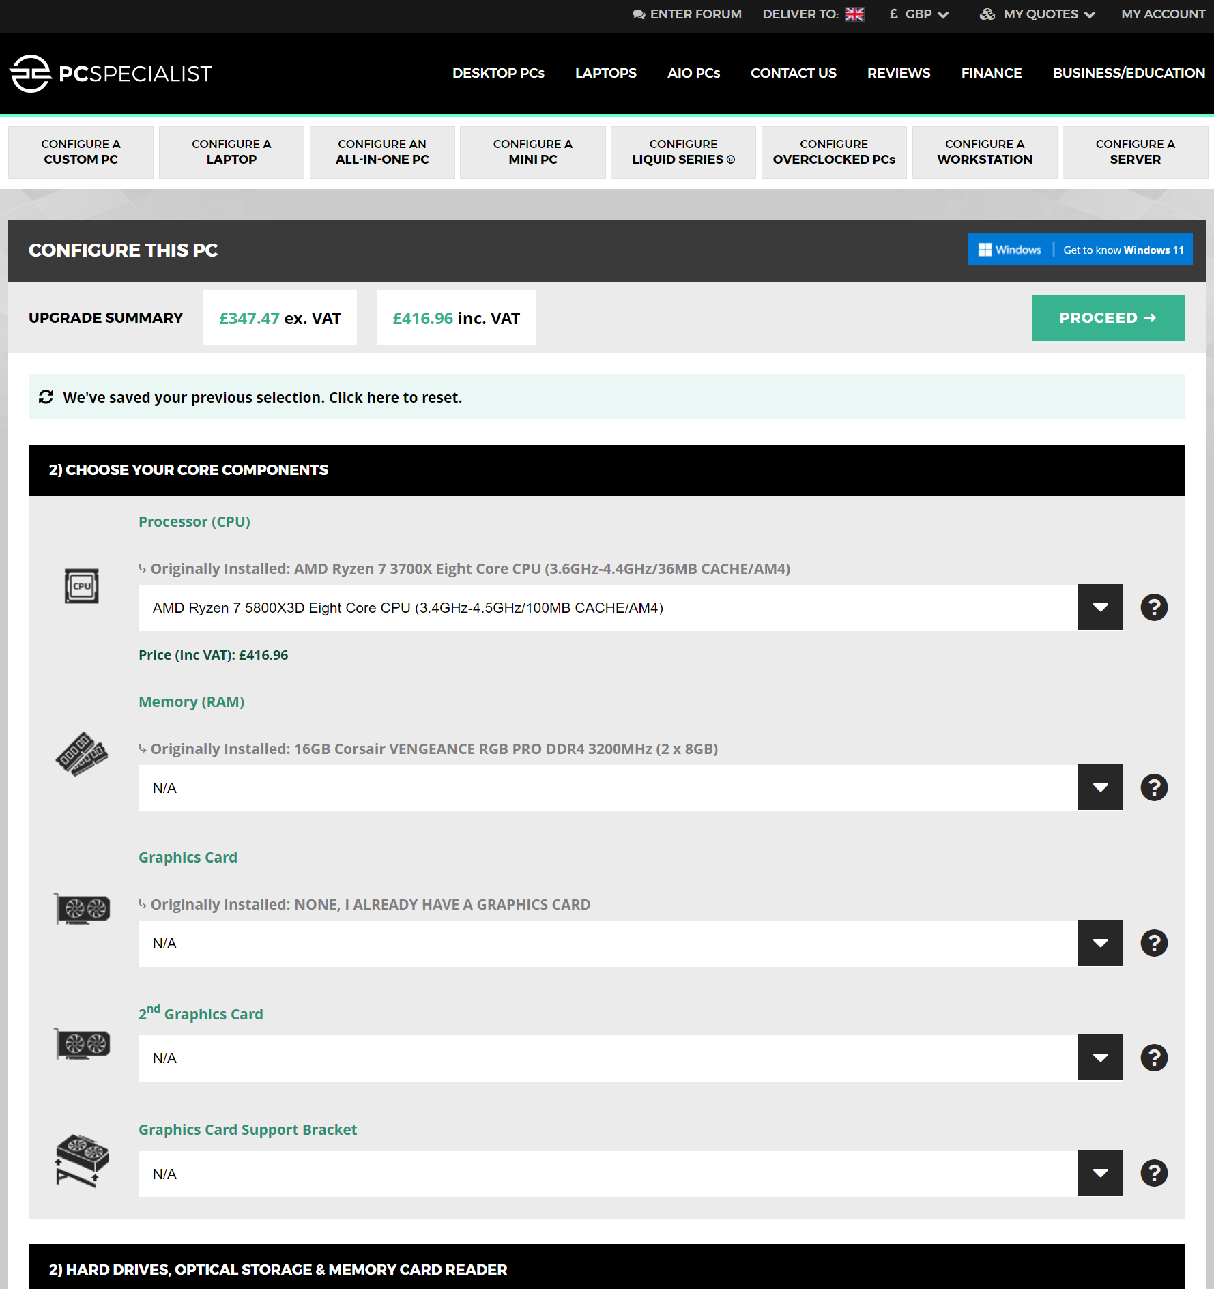The height and width of the screenshot is (1289, 1214).
Task: Select Configure an All-in-One PC tab
Action: click(x=382, y=152)
